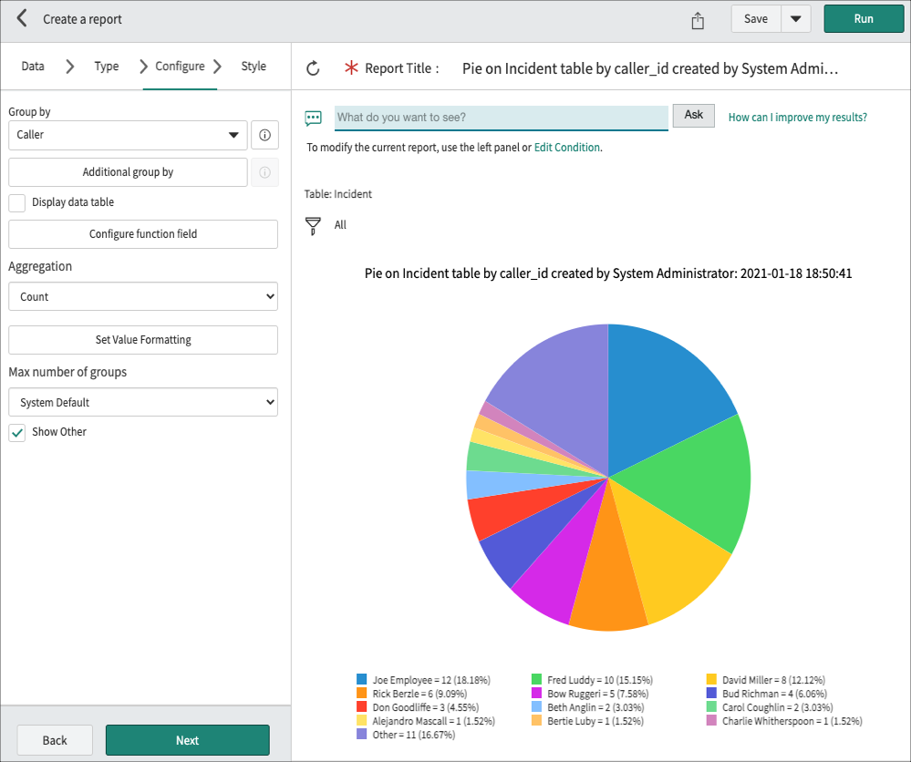The height and width of the screenshot is (762, 911).
Task: Disable the Show Other checkbox
Action: pos(16,431)
